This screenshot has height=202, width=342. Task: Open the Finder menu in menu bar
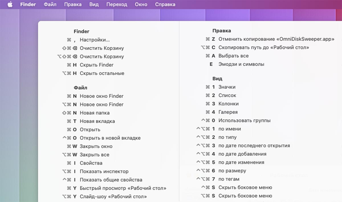click(x=28, y=5)
